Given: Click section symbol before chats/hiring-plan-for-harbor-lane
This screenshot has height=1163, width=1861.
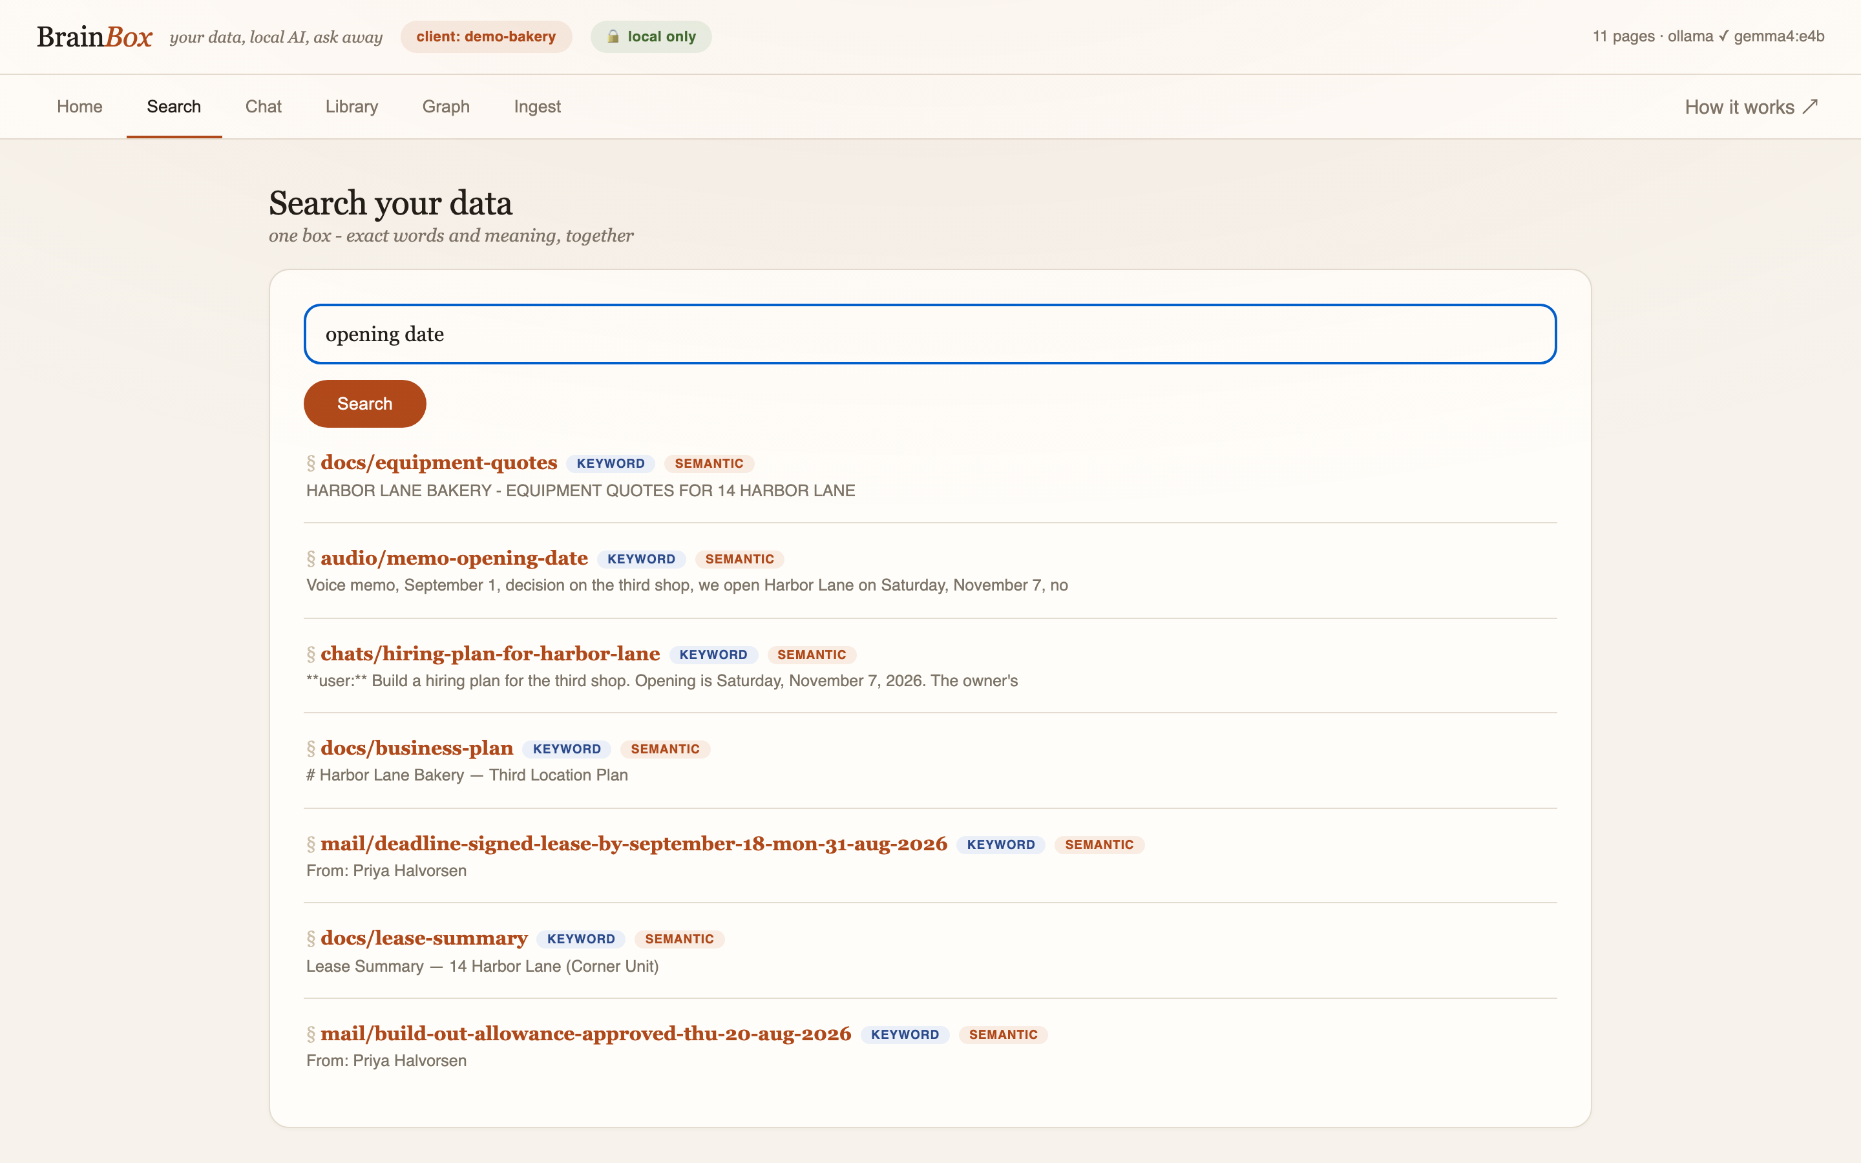Looking at the screenshot, I should (311, 654).
